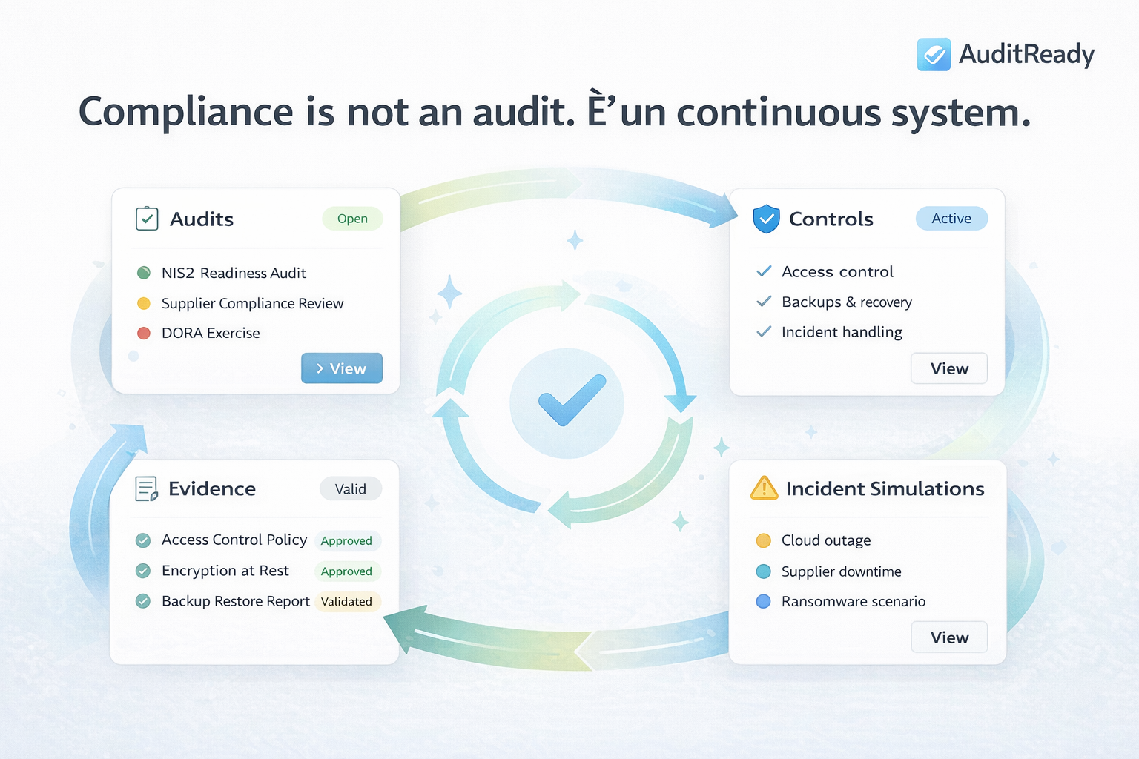Toggle the Backups & recovery checkmark
The width and height of the screenshot is (1139, 759).
(x=764, y=302)
